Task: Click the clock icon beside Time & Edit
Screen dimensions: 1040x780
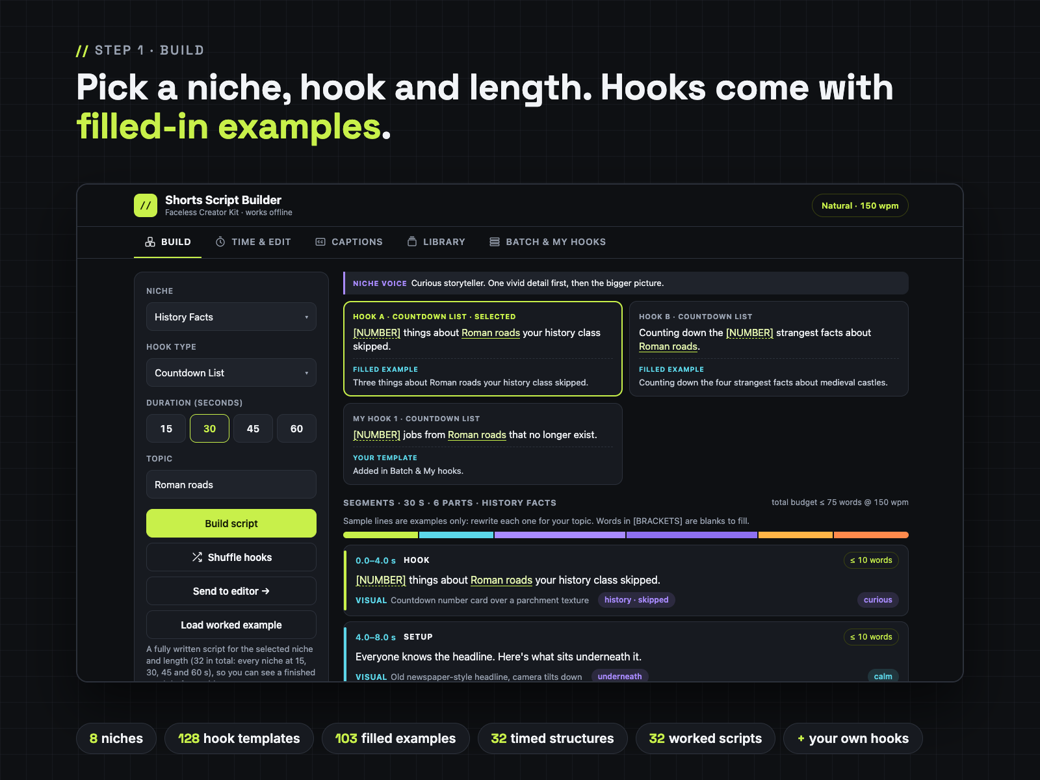Action: tap(220, 242)
